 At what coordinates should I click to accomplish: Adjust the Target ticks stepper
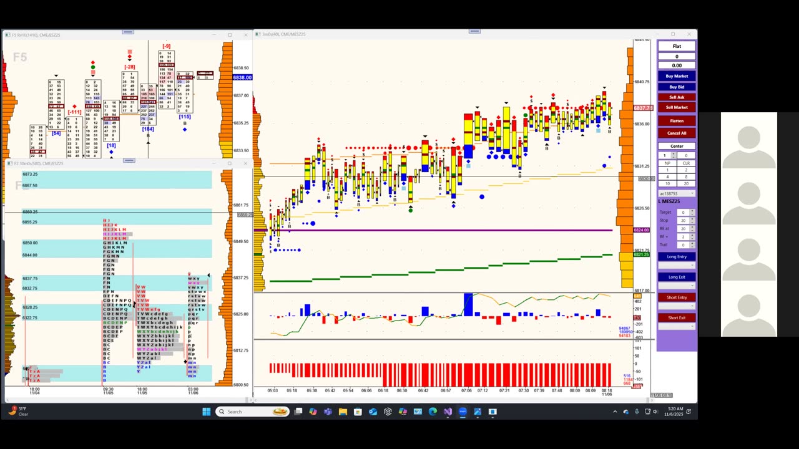tap(692, 213)
